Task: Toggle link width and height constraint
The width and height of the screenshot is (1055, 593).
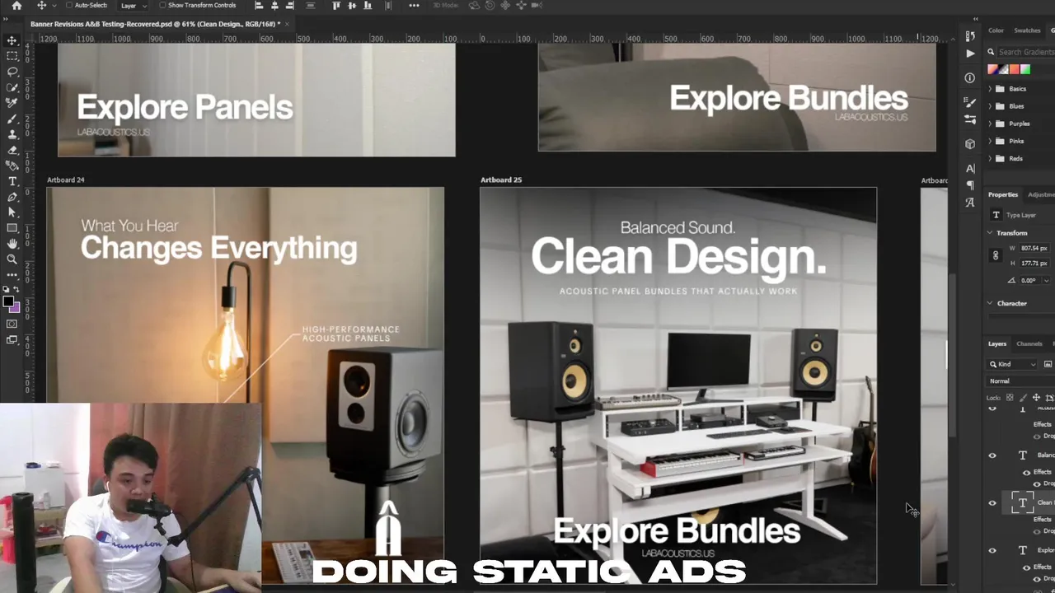Action: [996, 255]
